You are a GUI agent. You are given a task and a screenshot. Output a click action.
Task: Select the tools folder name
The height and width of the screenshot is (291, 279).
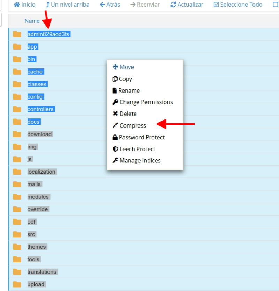click(x=34, y=259)
